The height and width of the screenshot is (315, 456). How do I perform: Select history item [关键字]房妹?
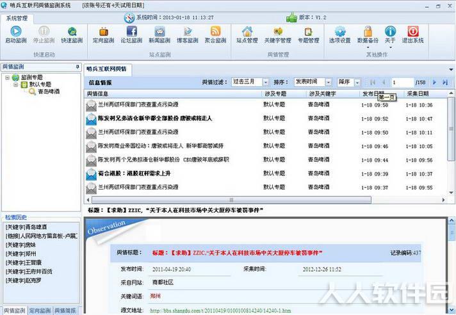tap(20, 245)
